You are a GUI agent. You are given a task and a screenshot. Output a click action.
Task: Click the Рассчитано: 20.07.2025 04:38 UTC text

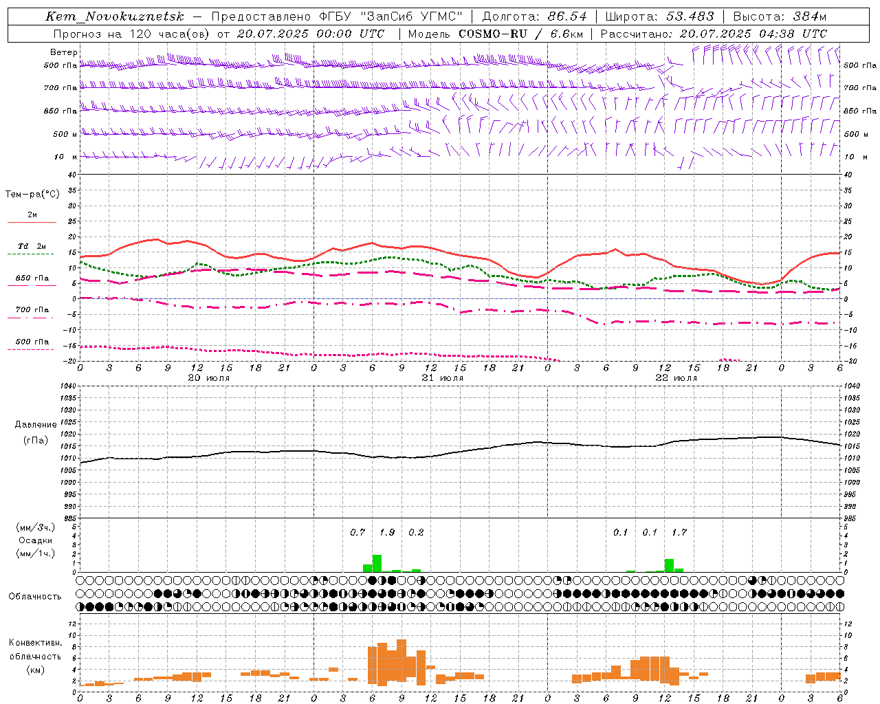tap(714, 34)
